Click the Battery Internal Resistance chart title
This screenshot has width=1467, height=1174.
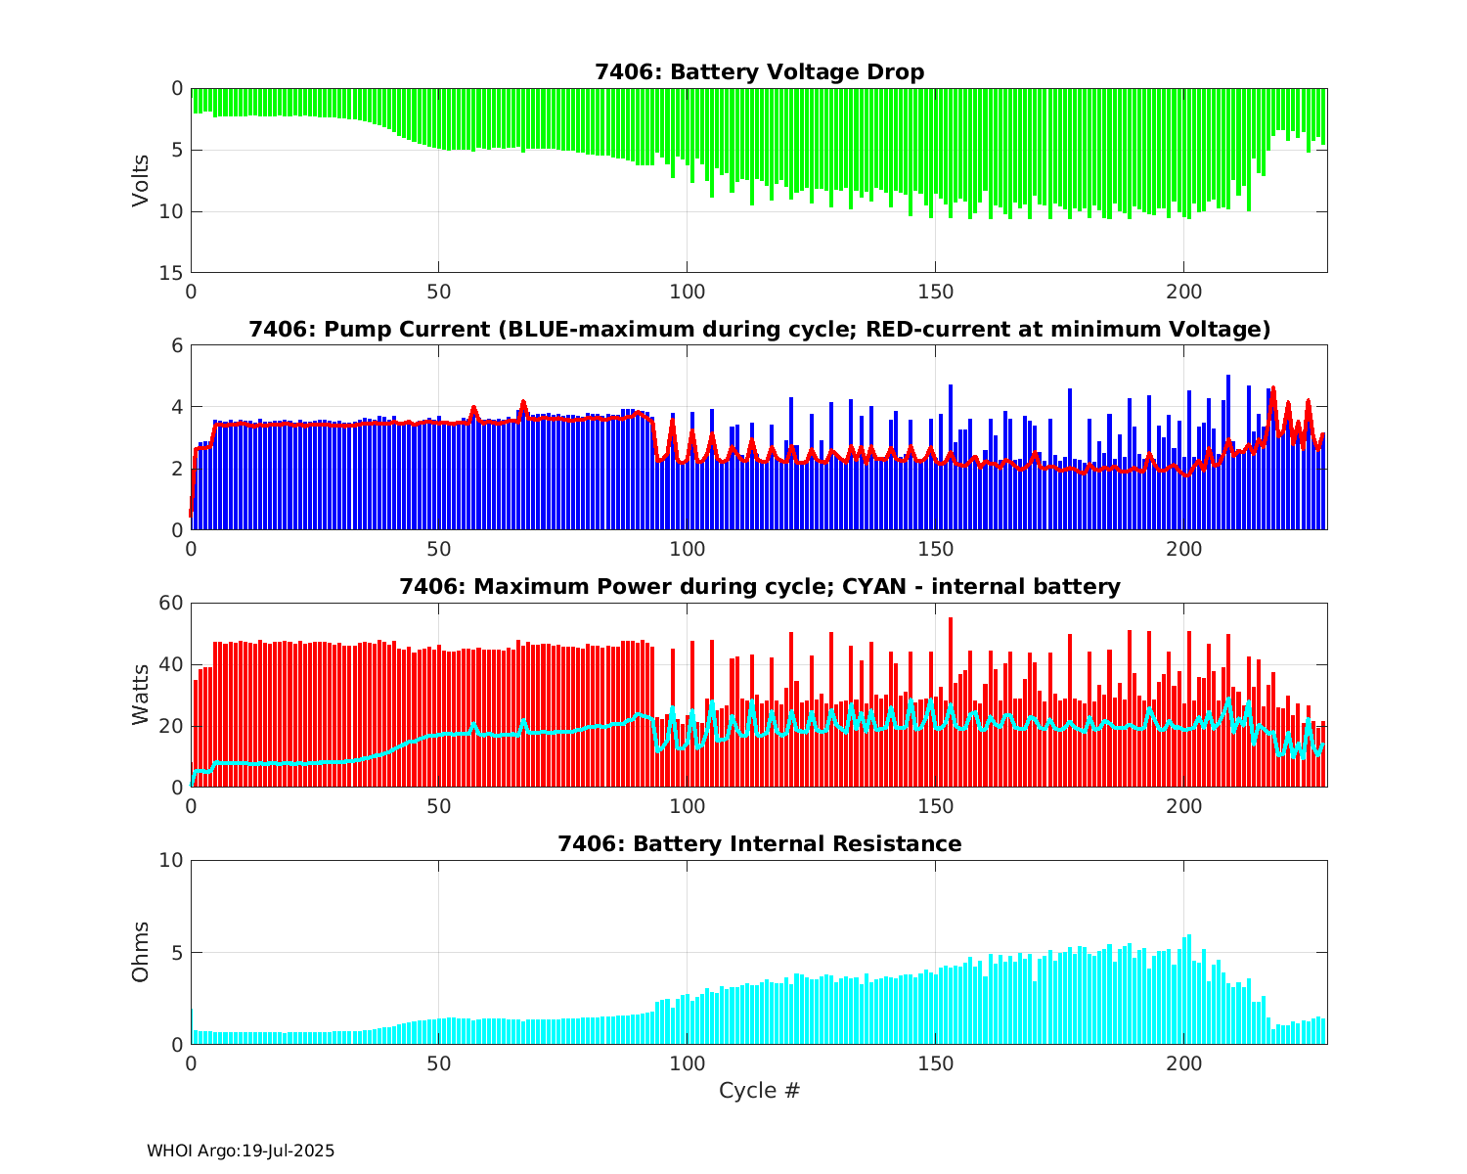coord(759,844)
